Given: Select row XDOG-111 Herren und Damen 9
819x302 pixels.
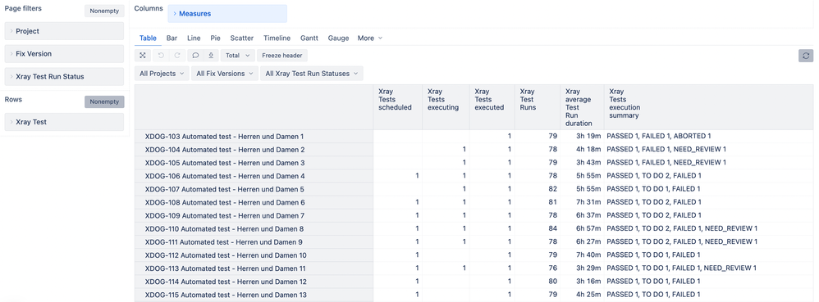Looking at the screenshot, I should pos(254,242).
